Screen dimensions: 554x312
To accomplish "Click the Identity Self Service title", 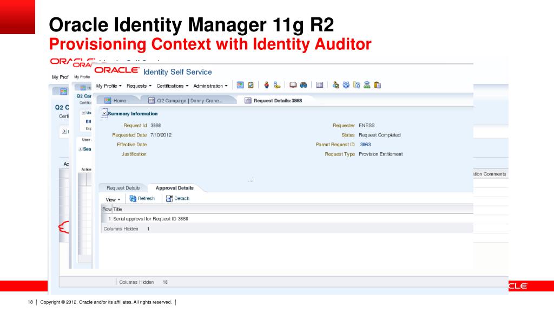I will pos(177,72).
